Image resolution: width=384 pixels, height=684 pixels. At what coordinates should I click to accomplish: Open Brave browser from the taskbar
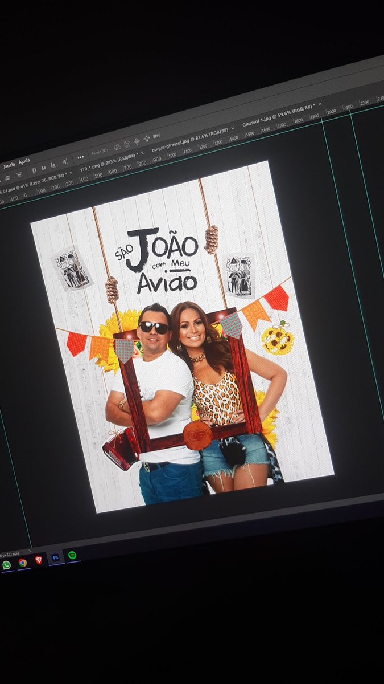(x=39, y=560)
